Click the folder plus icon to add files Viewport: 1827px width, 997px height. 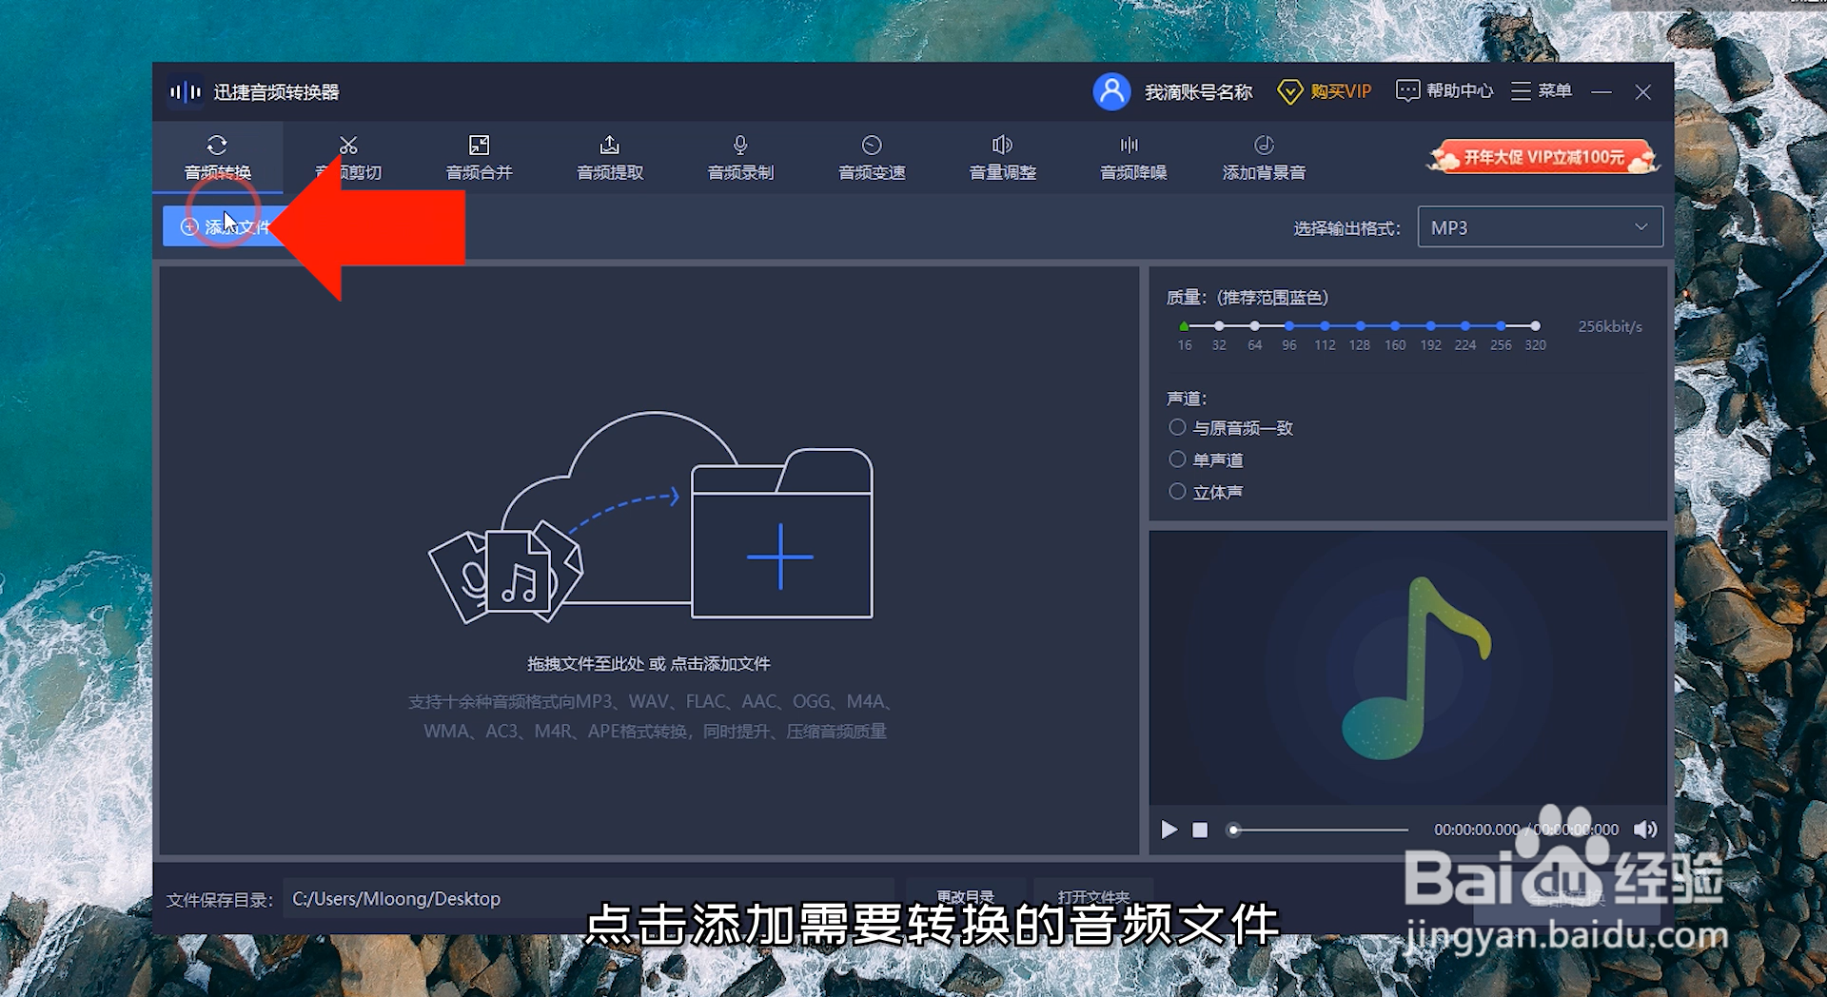pyautogui.click(x=781, y=536)
